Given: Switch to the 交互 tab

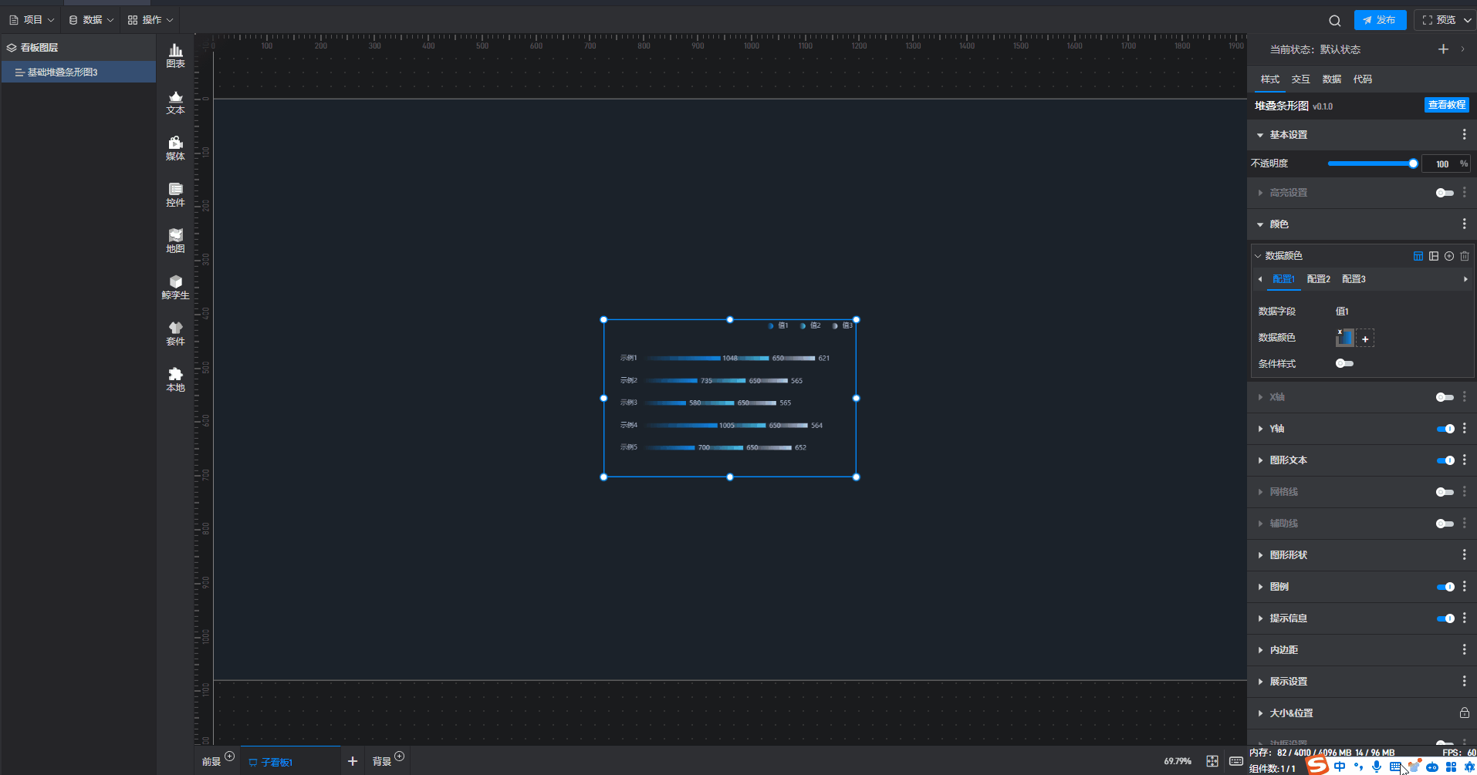Looking at the screenshot, I should coord(1300,79).
